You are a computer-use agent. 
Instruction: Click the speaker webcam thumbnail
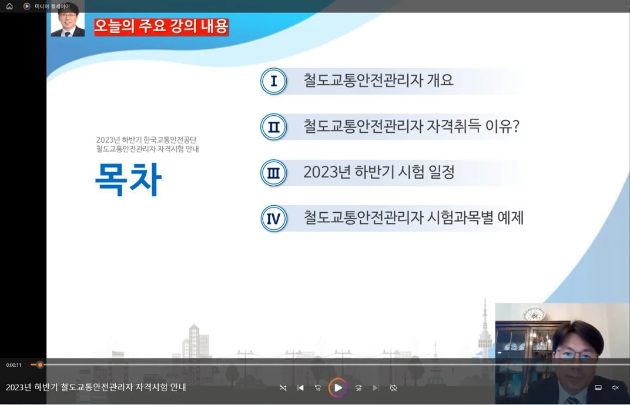pyautogui.click(x=562, y=354)
